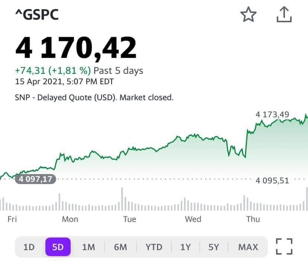Click the price tooltip showing 4 097,17
This screenshot has height=265, width=308.
tap(35, 180)
